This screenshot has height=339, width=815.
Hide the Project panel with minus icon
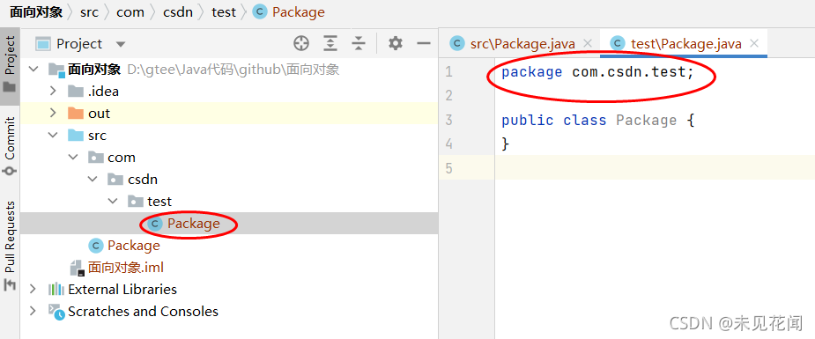(x=424, y=44)
